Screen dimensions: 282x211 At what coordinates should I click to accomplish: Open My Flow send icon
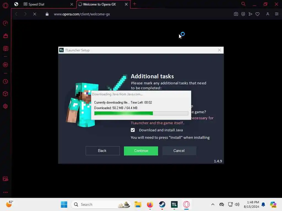click(250, 14)
